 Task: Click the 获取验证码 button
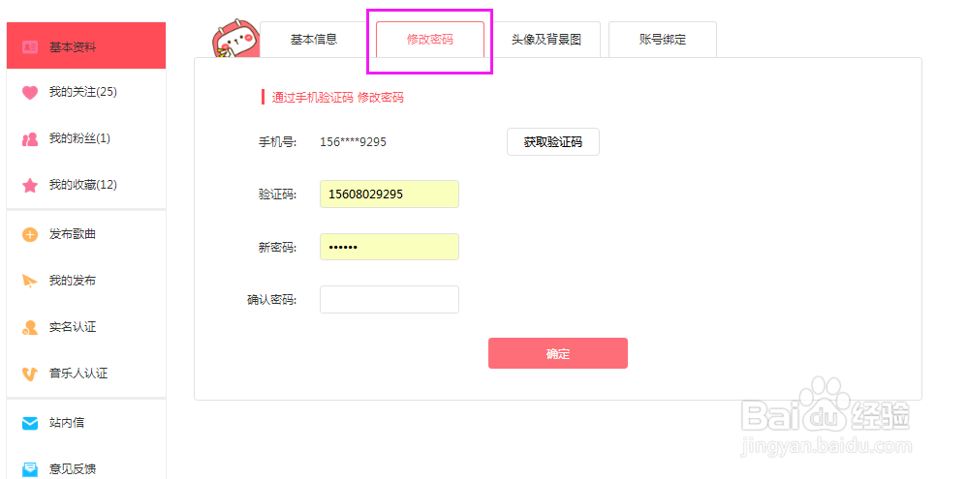[x=553, y=142]
